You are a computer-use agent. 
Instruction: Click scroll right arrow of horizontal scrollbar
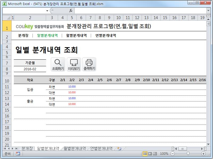202,149
